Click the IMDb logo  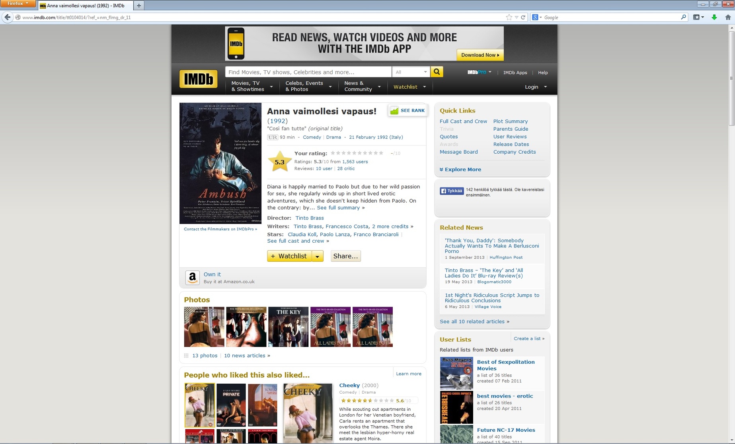tap(198, 79)
